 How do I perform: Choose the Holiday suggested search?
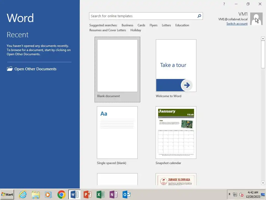[x=136, y=30]
